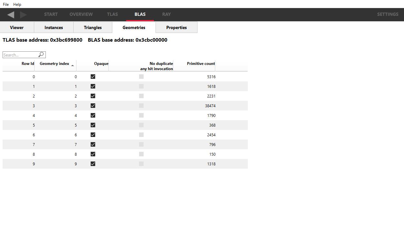Switch to the RAY pane
The image size is (404, 250).
tap(167, 14)
